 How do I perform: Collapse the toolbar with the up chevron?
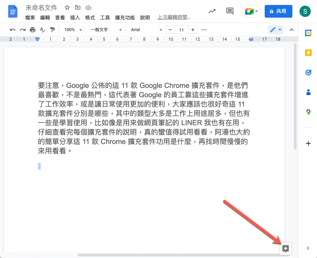point(291,30)
